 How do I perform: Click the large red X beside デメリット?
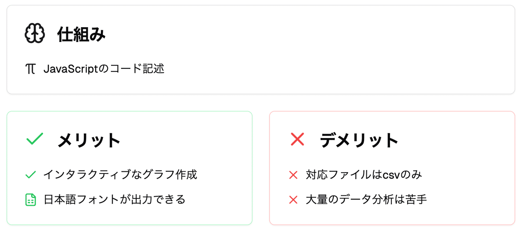(297, 140)
